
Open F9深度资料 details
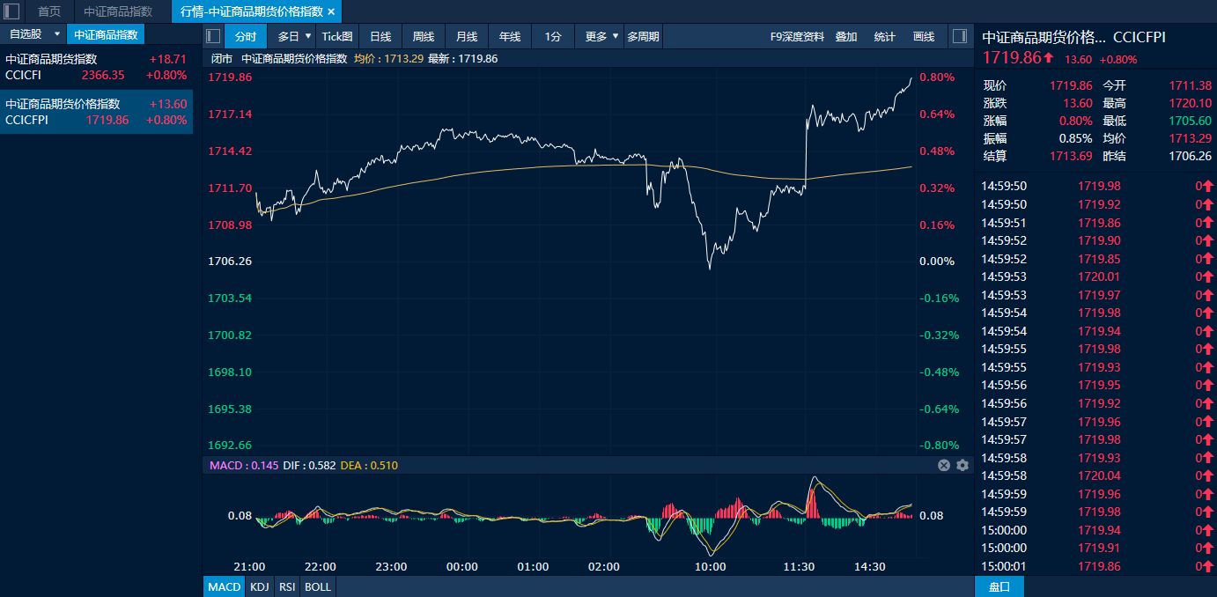pyautogui.click(x=797, y=36)
